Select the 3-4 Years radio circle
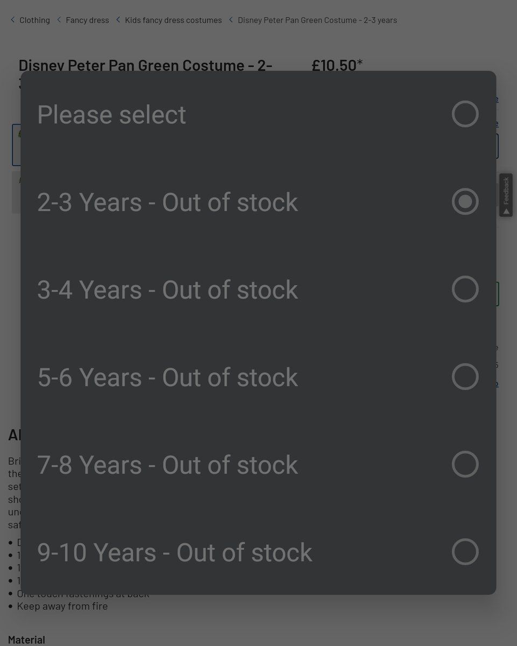 pos(465,289)
